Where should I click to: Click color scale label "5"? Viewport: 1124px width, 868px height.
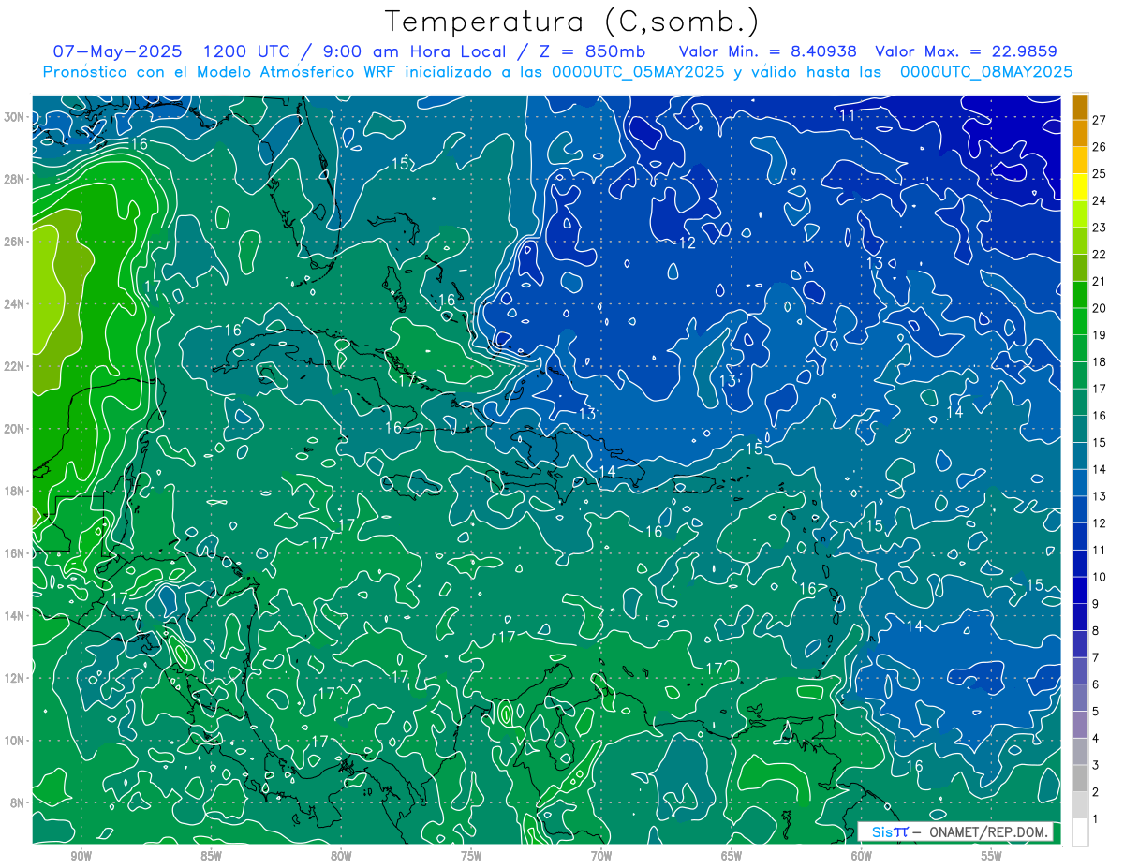(1096, 713)
